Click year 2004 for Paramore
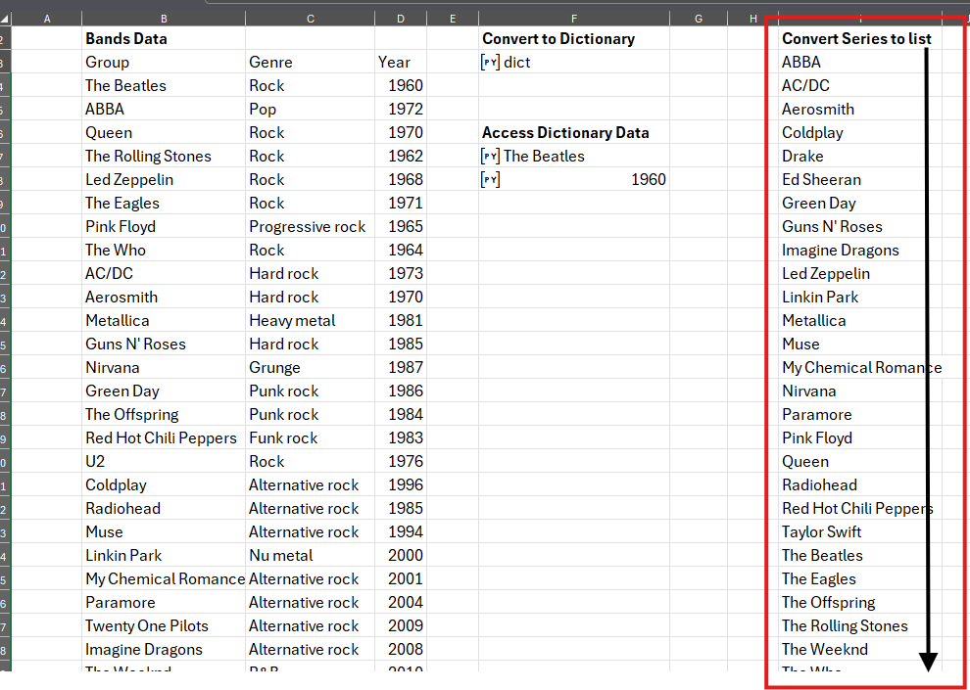Image resolution: width=970 pixels, height=690 pixels. coord(401,602)
